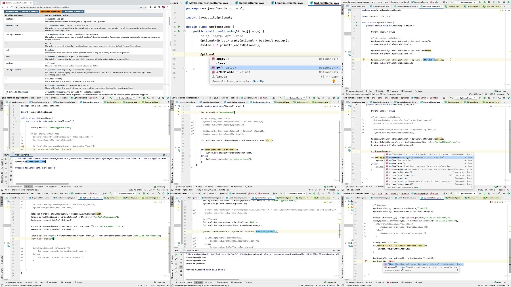
Task: Click the trash icon in the console showing Optional[ramesh@gmail.com]
Action: pos(11,179)
